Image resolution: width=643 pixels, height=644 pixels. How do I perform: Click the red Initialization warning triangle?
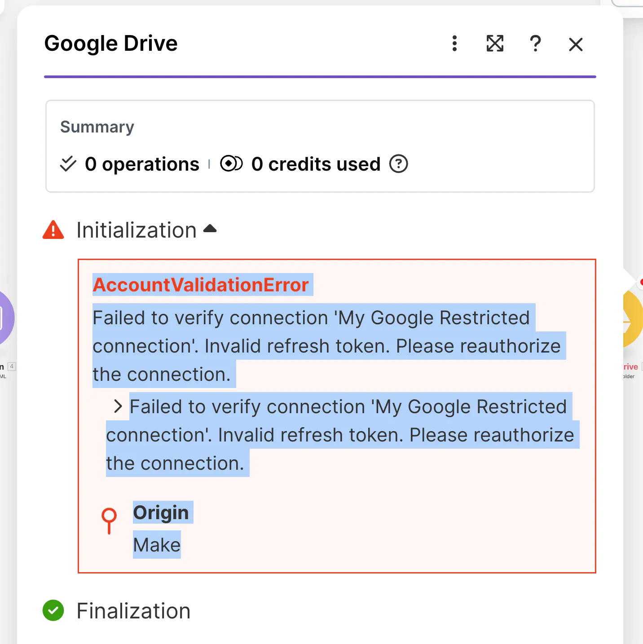[53, 230]
